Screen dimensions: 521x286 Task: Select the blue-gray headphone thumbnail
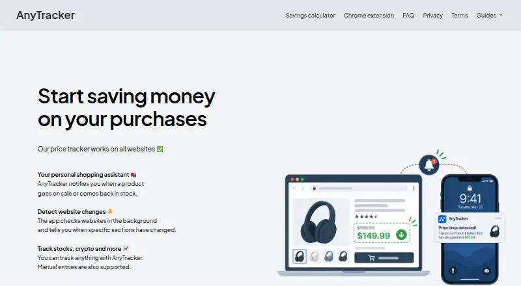[x=329, y=257]
